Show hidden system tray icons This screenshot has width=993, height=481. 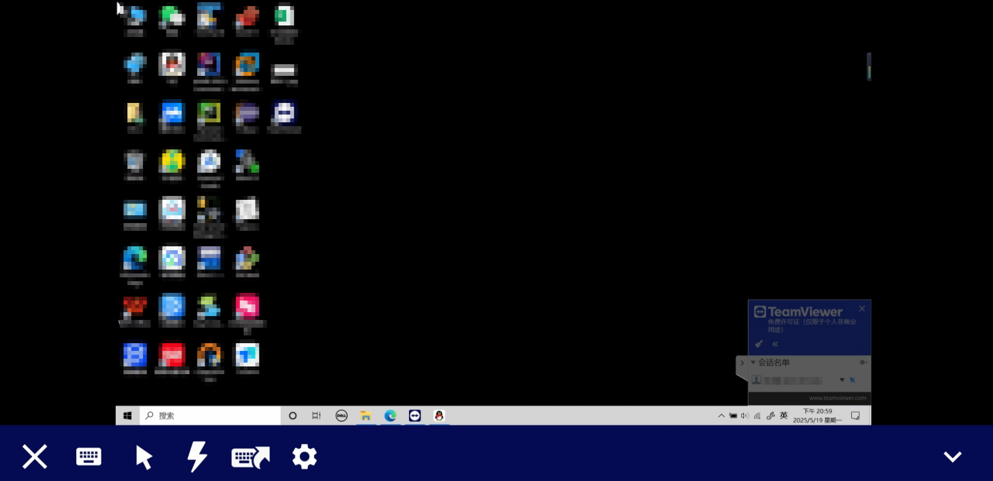coord(721,416)
